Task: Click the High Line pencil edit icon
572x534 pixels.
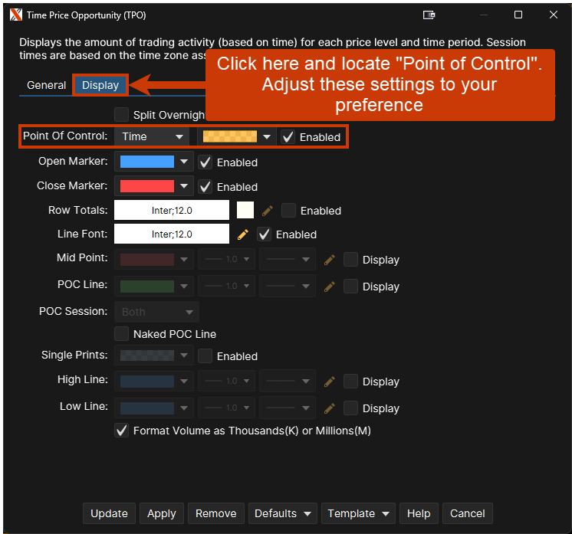Action: tap(330, 382)
